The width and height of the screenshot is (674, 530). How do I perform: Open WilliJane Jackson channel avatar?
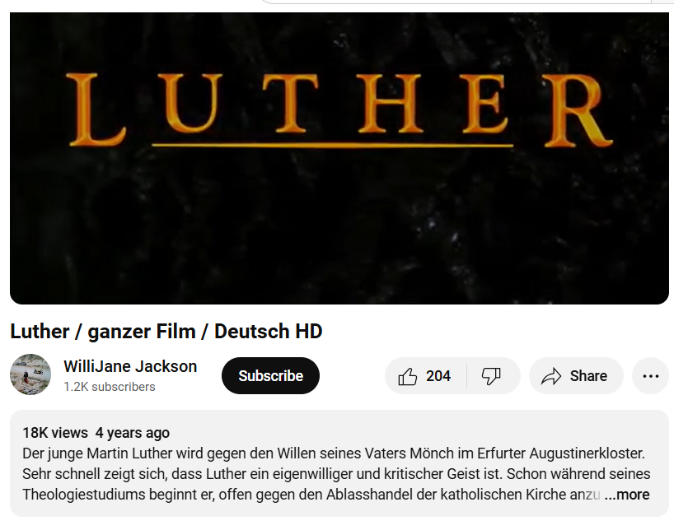(30, 374)
